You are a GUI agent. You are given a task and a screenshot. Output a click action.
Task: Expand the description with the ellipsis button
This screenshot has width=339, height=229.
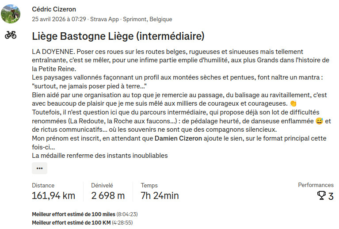[x=40, y=168]
